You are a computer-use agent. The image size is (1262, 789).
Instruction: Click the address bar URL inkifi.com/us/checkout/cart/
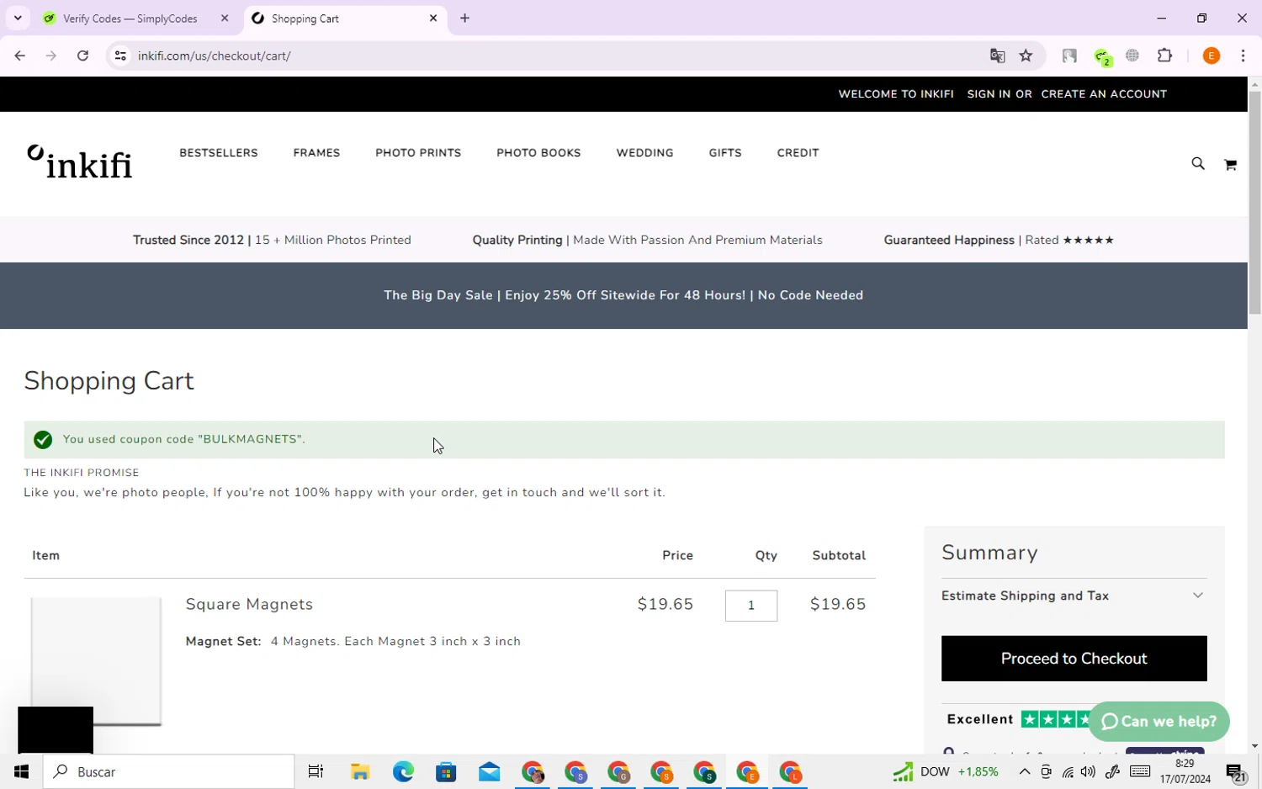click(x=215, y=56)
